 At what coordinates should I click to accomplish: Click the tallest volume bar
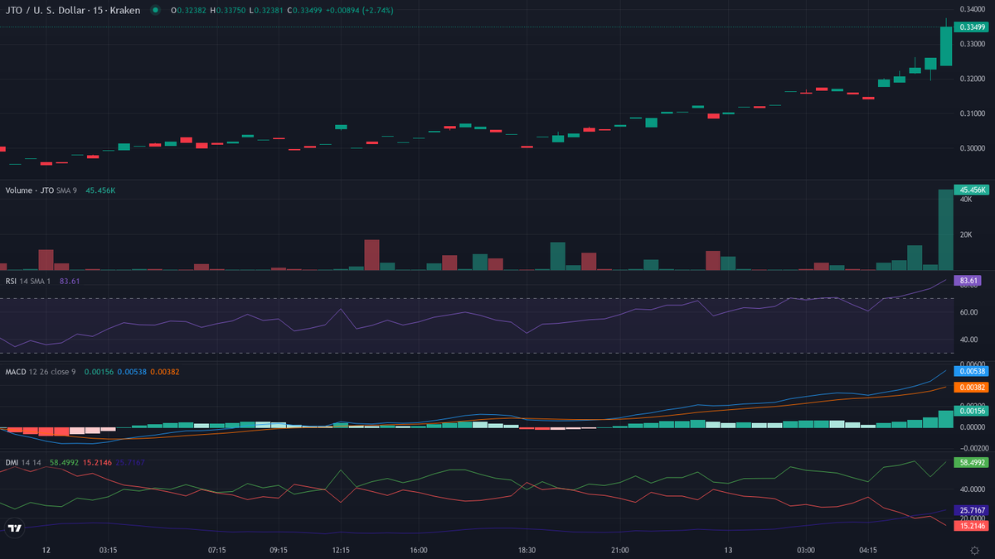click(x=946, y=230)
